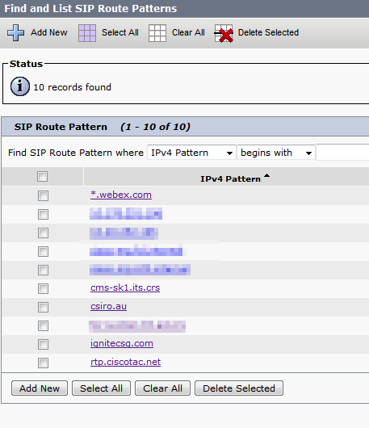The image size is (369, 428).
Task: Click the search text input field
Action: [342, 153]
